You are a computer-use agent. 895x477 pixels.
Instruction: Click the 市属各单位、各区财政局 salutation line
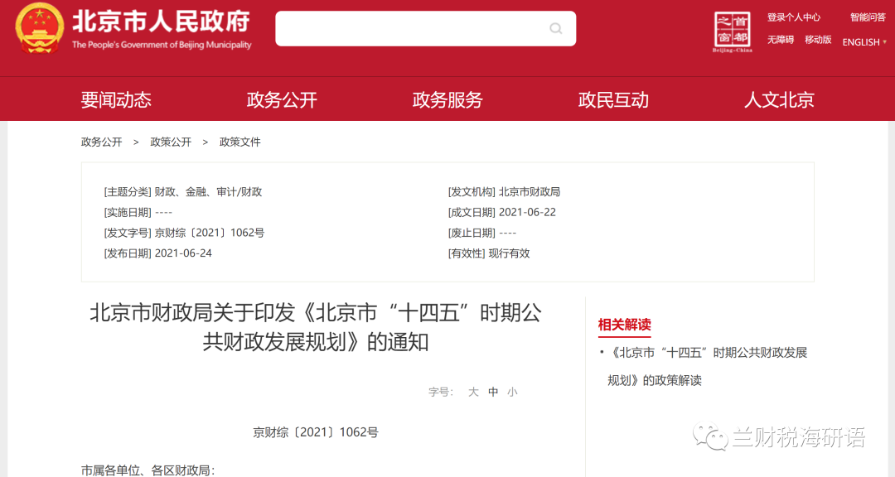pos(148,470)
